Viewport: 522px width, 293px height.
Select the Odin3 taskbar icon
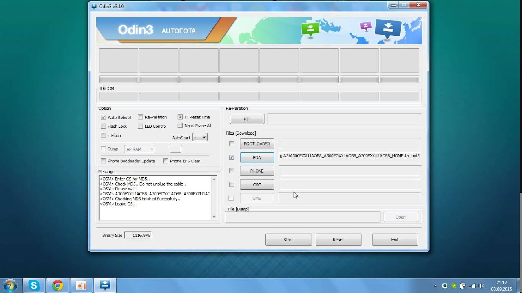click(105, 286)
